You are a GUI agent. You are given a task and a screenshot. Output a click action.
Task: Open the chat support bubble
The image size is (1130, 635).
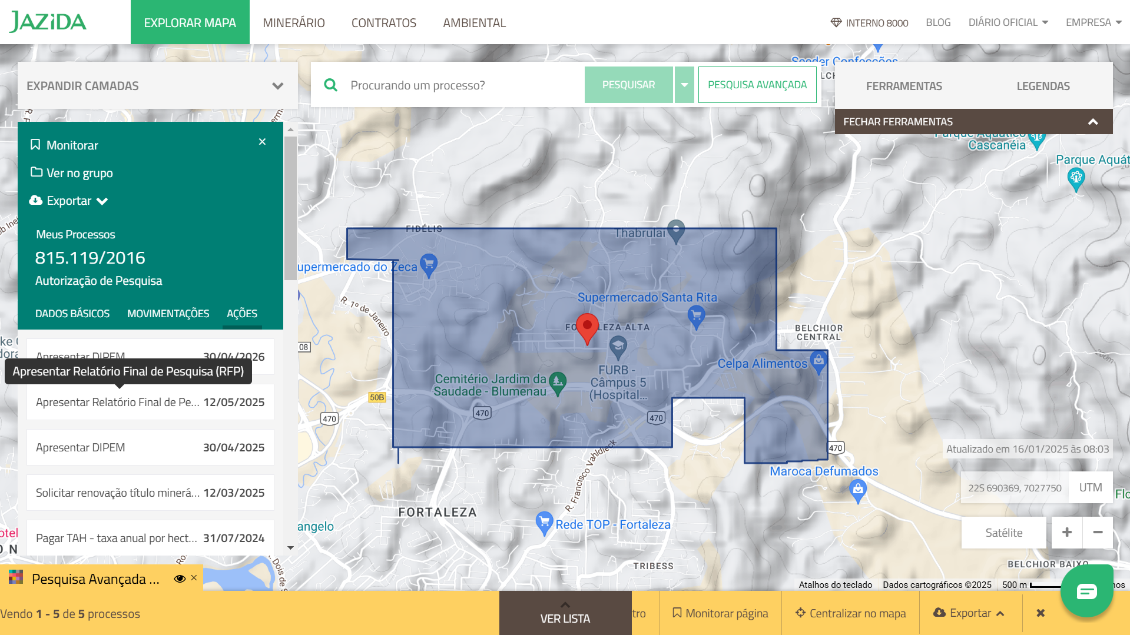(1086, 591)
